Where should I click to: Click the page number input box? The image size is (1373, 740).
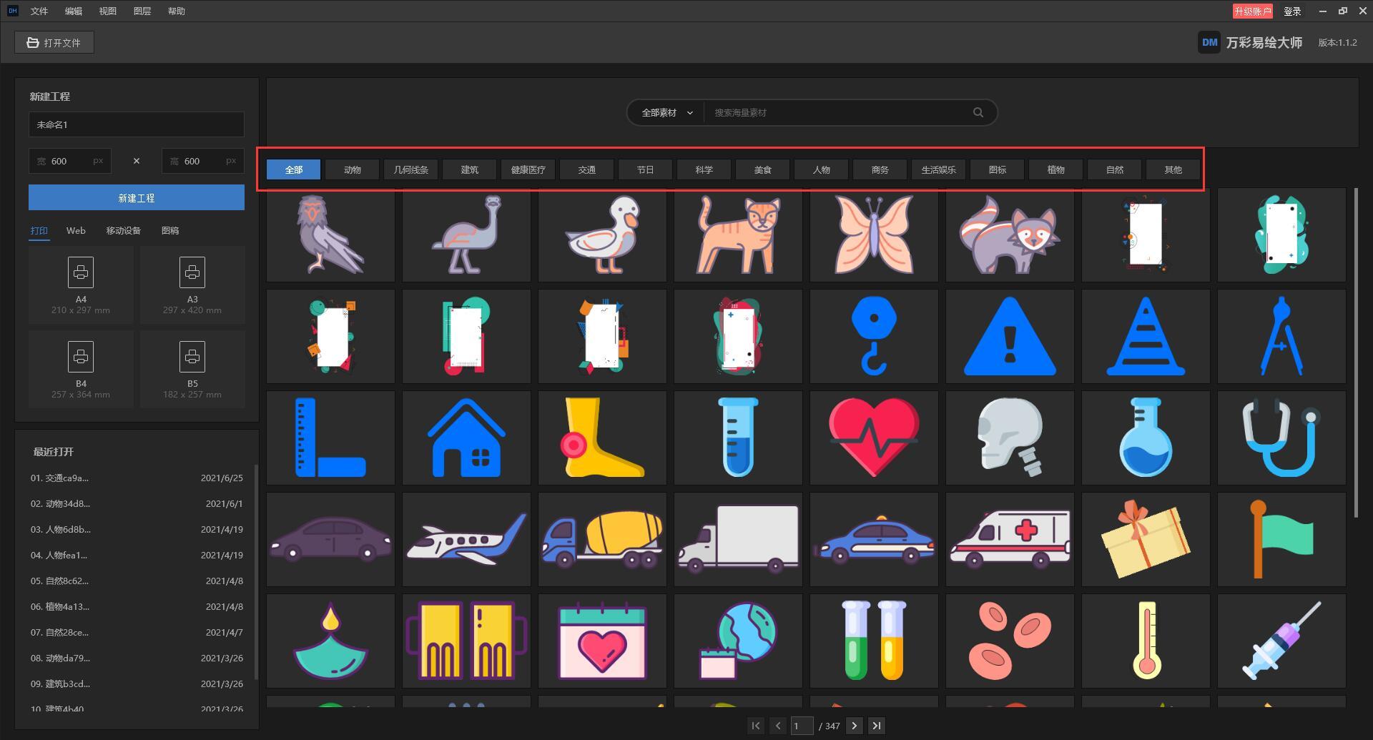802,726
